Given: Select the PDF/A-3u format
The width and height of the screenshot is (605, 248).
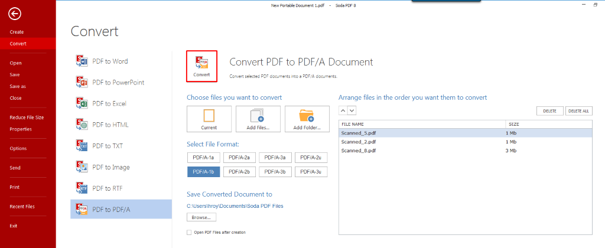Looking at the screenshot, I should pyautogui.click(x=311, y=172).
